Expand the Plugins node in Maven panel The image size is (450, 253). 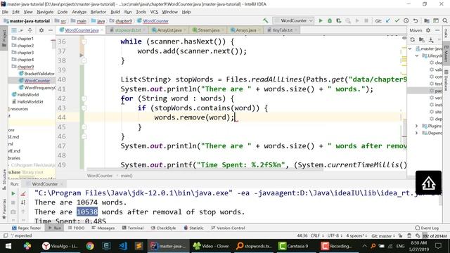click(417, 126)
